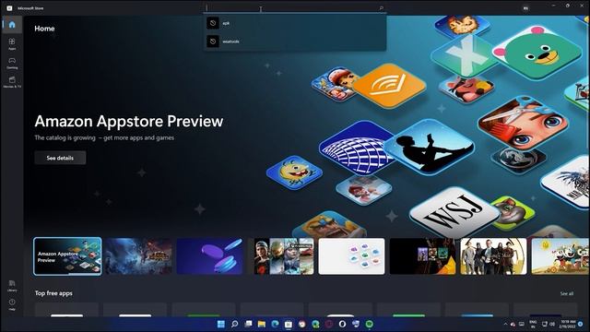
Task: Select the second recent search suggestion
Action: tap(295, 41)
